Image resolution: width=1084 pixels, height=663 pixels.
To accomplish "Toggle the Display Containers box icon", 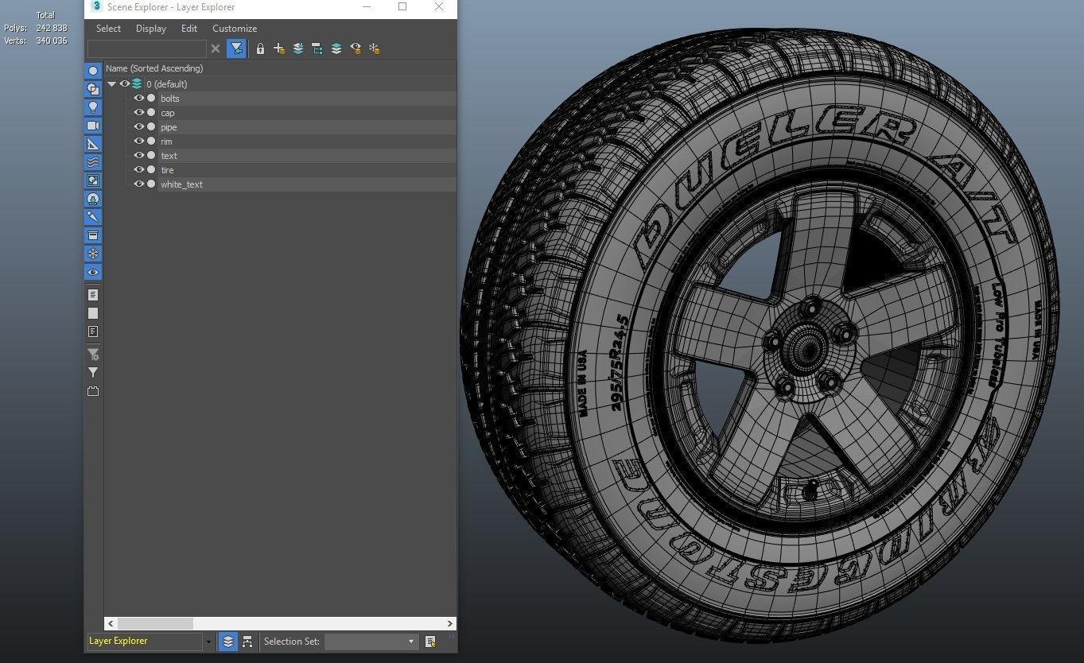I will click(93, 235).
